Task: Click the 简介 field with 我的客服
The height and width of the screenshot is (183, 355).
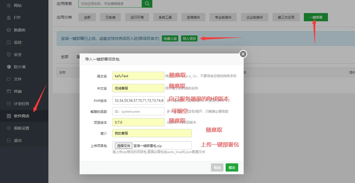Action: click(x=152, y=133)
